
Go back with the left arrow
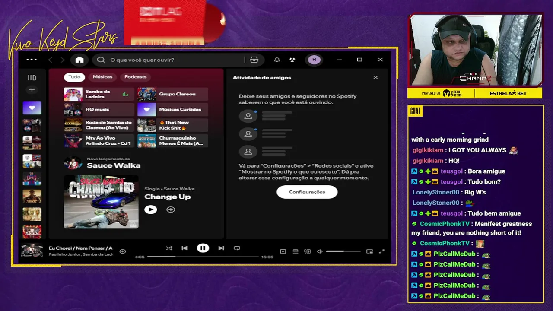(50, 60)
